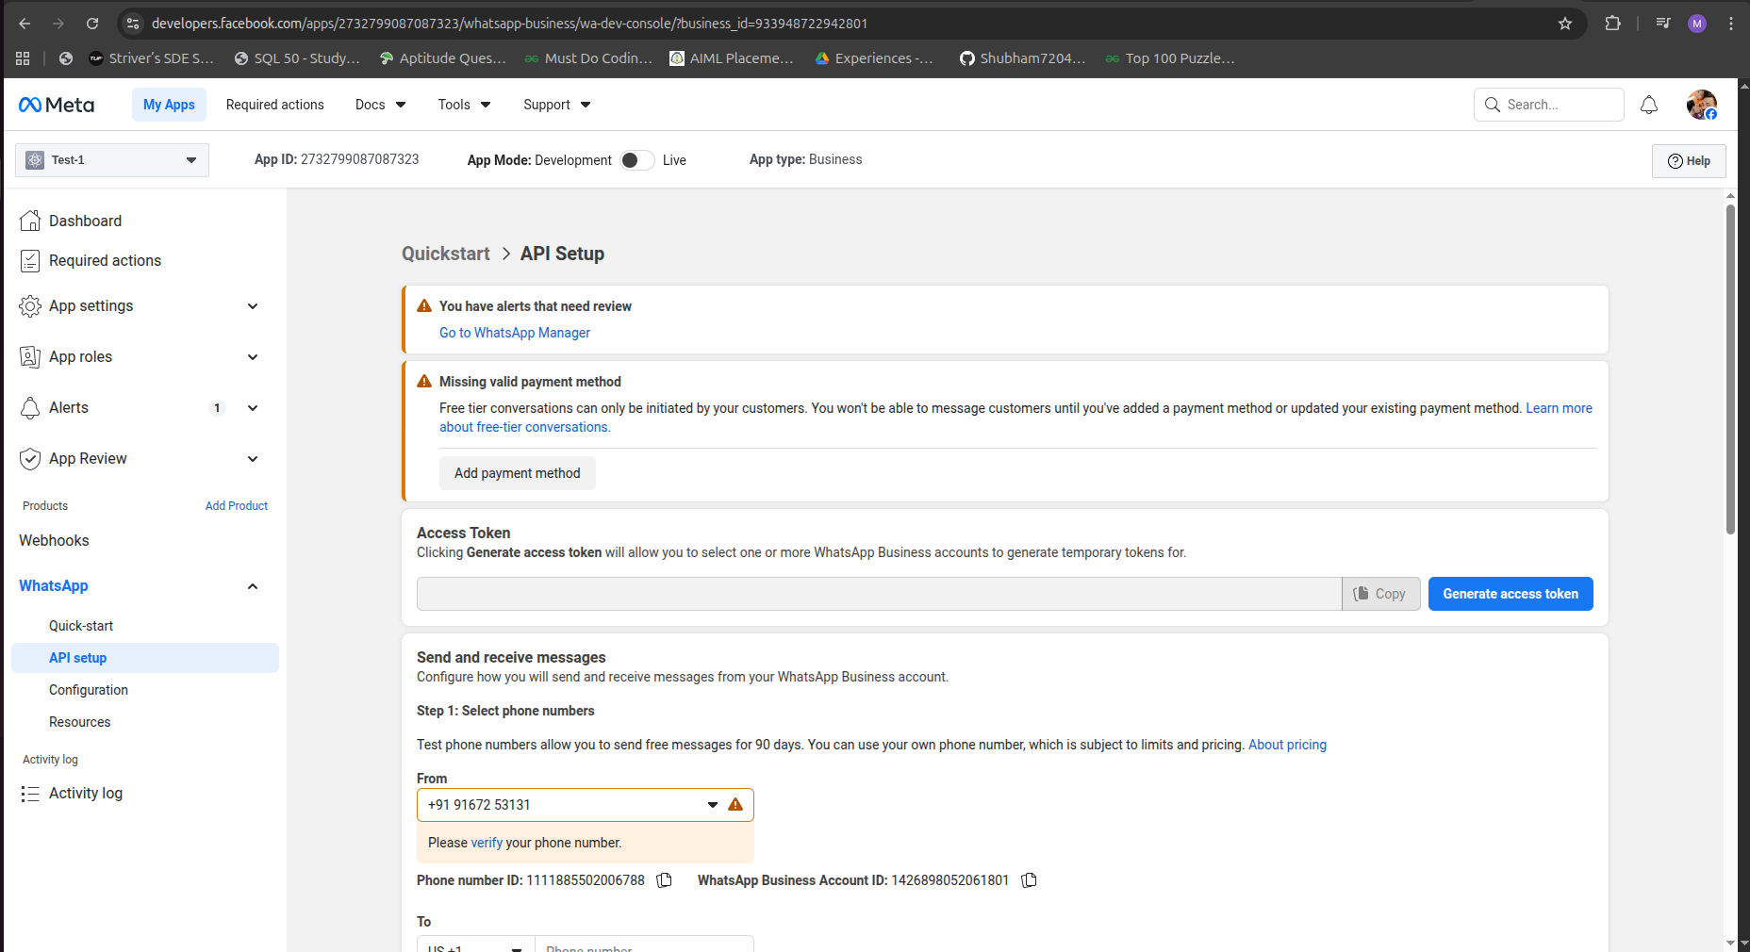
Task: Select Quick-start under WhatsApp
Action: click(x=81, y=626)
